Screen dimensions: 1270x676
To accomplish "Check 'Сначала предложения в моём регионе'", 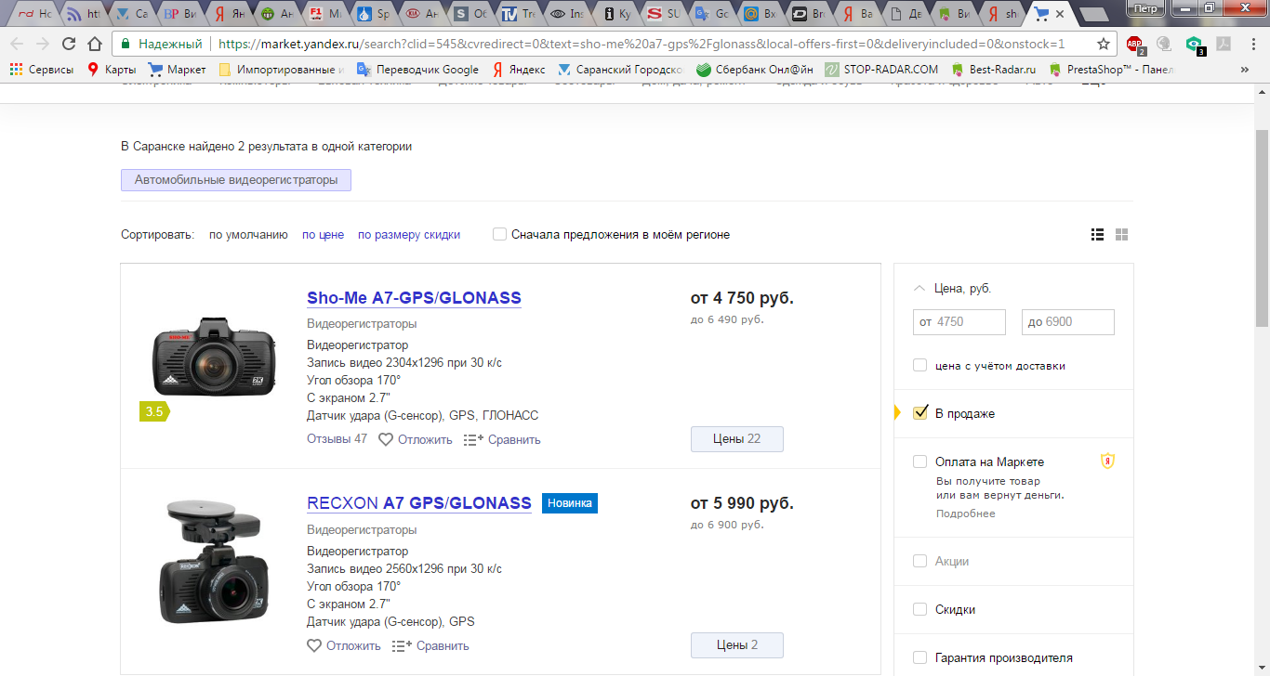I will pos(500,235).
